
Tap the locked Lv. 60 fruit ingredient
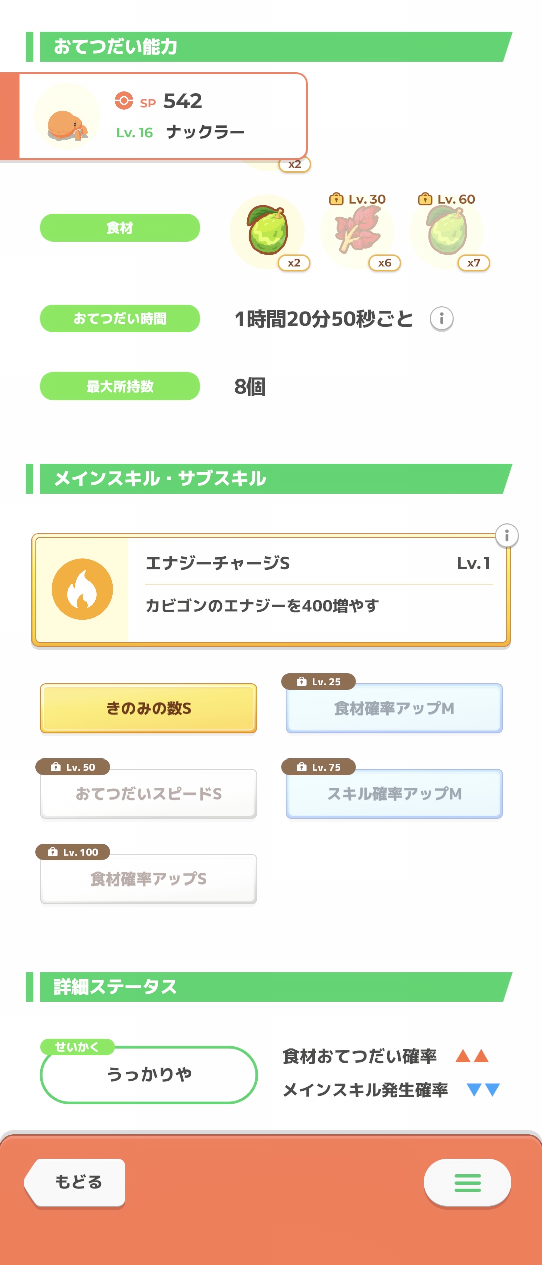(x=447, y=231)
